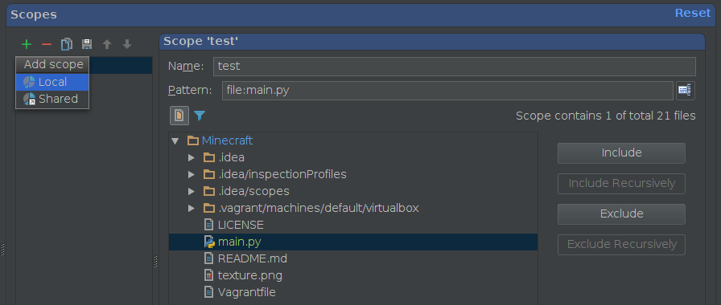Select the LICENSE file
Image resolution: width=721 pixels, height=305 pixels.
(x=353, y=226)
